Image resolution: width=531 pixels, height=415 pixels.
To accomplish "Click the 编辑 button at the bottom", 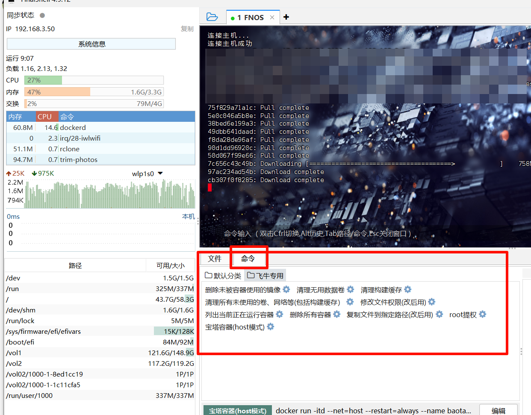I will (x=499, y=410).
